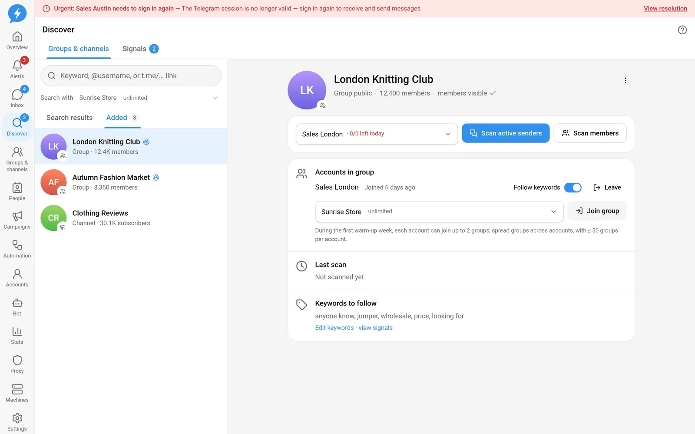Viewport: 695px width, 434px height.
Task: Open the People section
Action: pyautogui.click(x=17, y=191)
